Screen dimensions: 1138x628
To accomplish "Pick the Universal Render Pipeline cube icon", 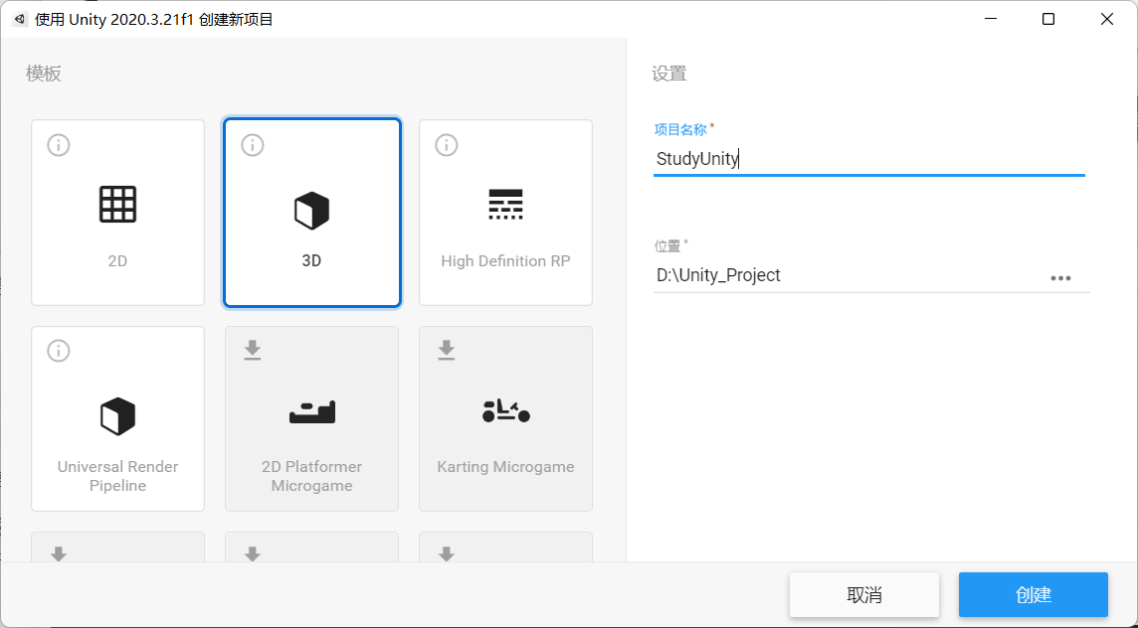I will click(x=117, y=416).
